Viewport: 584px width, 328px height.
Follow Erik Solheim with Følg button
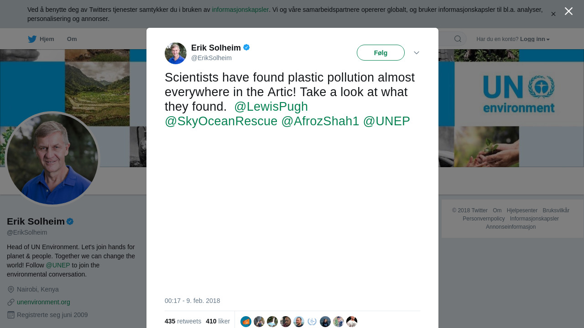click(x=381, y=53)
